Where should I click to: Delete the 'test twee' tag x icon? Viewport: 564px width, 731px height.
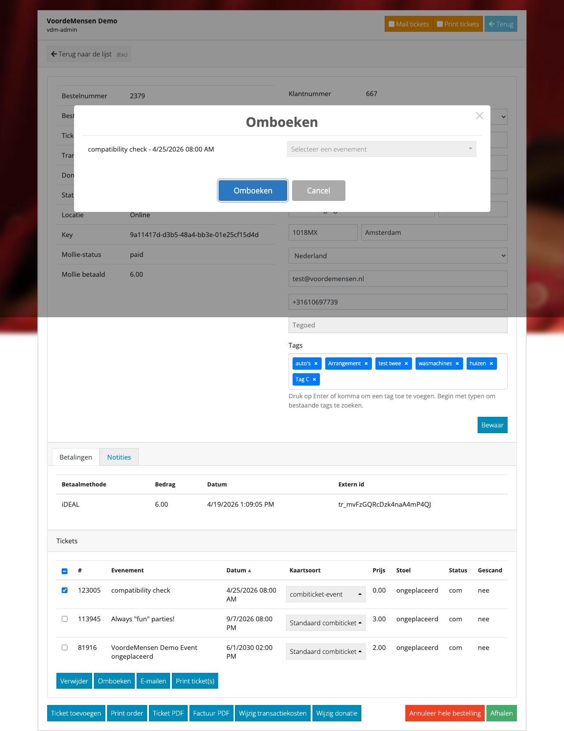pos(406,364)
